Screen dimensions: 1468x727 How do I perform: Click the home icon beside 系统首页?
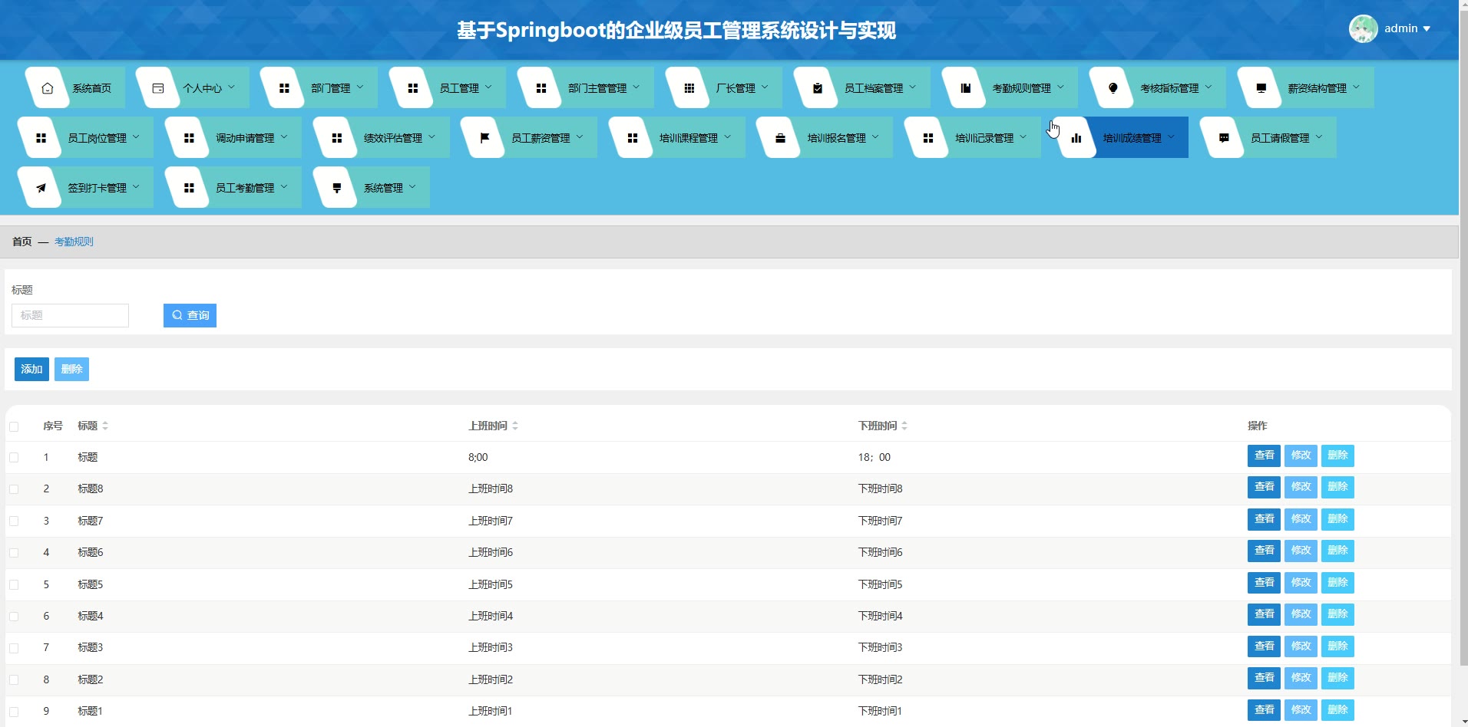48,88
